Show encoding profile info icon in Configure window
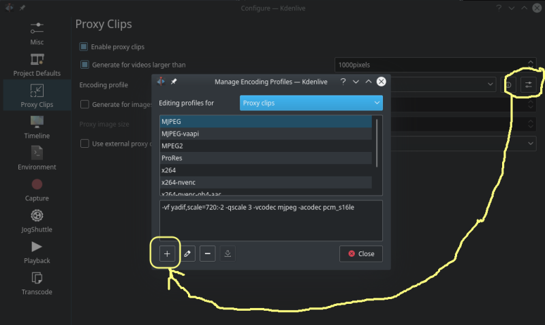545x325 pixels. click(x=508, y=84)
